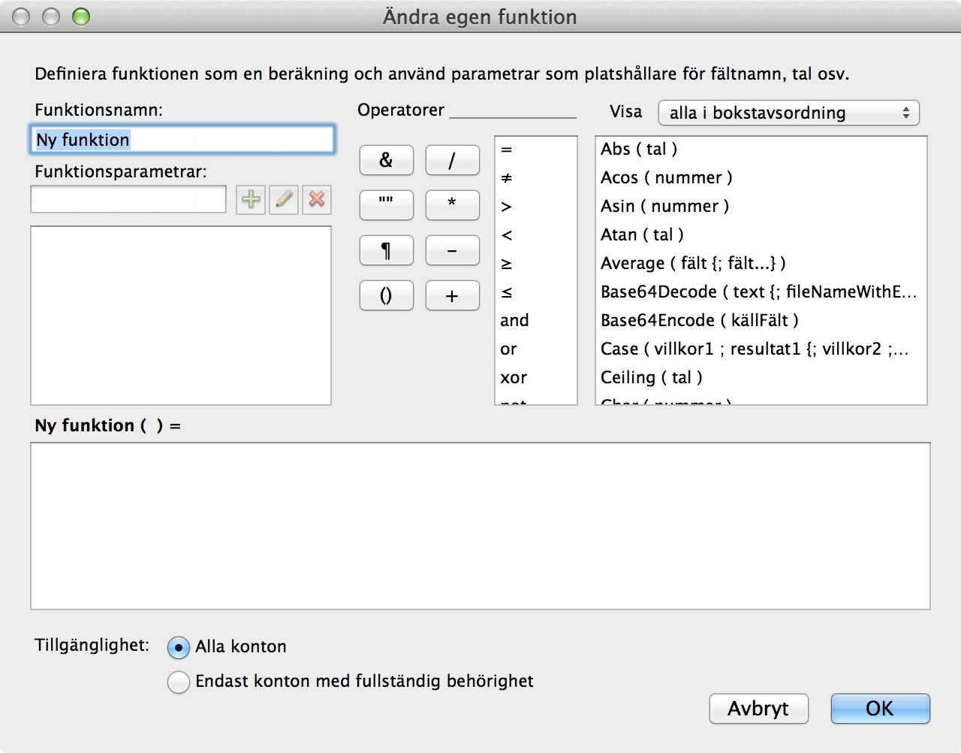Select function Base64Decode in list
The height and width of the screenshot is (753, 961).
(761, 292)
